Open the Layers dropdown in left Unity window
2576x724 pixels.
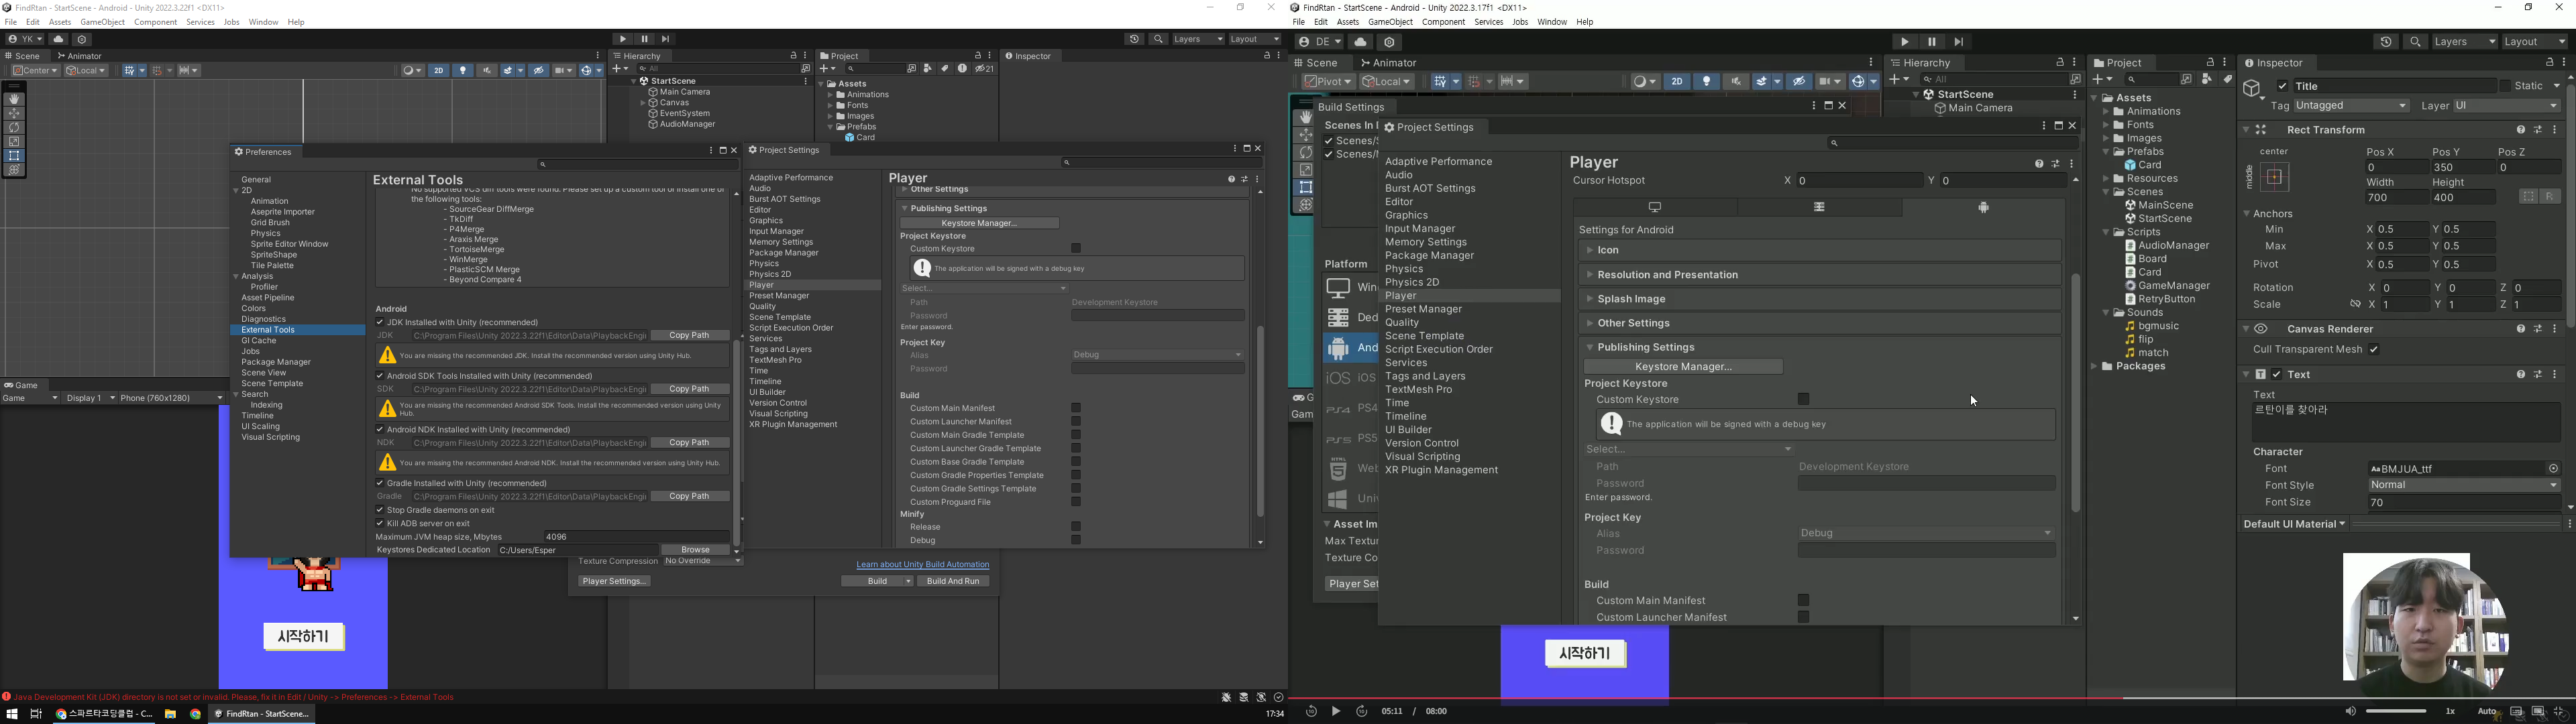1198,39
